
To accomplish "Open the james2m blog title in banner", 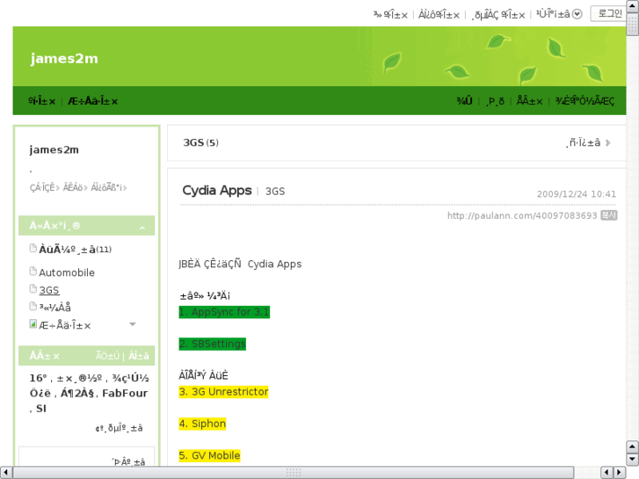I will (64, 58).
